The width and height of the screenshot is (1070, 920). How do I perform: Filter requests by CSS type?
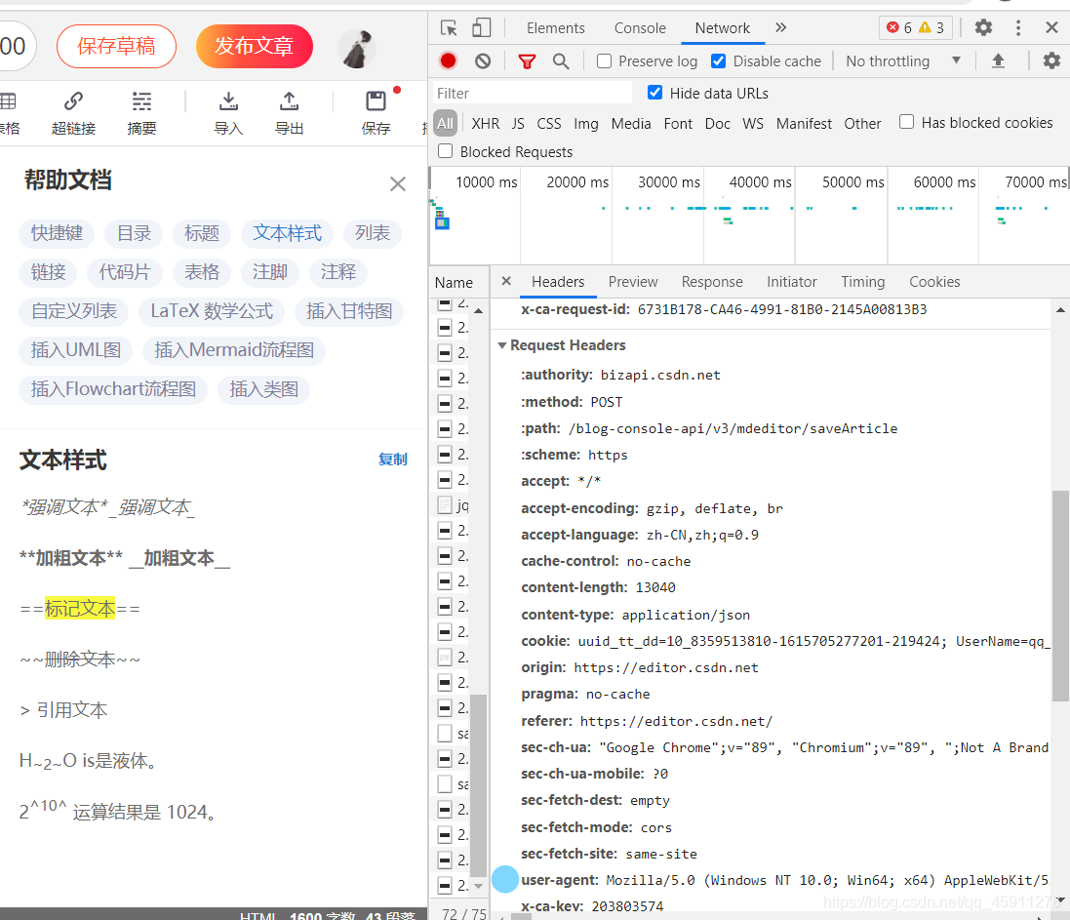pyautogui.click(x=548, y=124)
